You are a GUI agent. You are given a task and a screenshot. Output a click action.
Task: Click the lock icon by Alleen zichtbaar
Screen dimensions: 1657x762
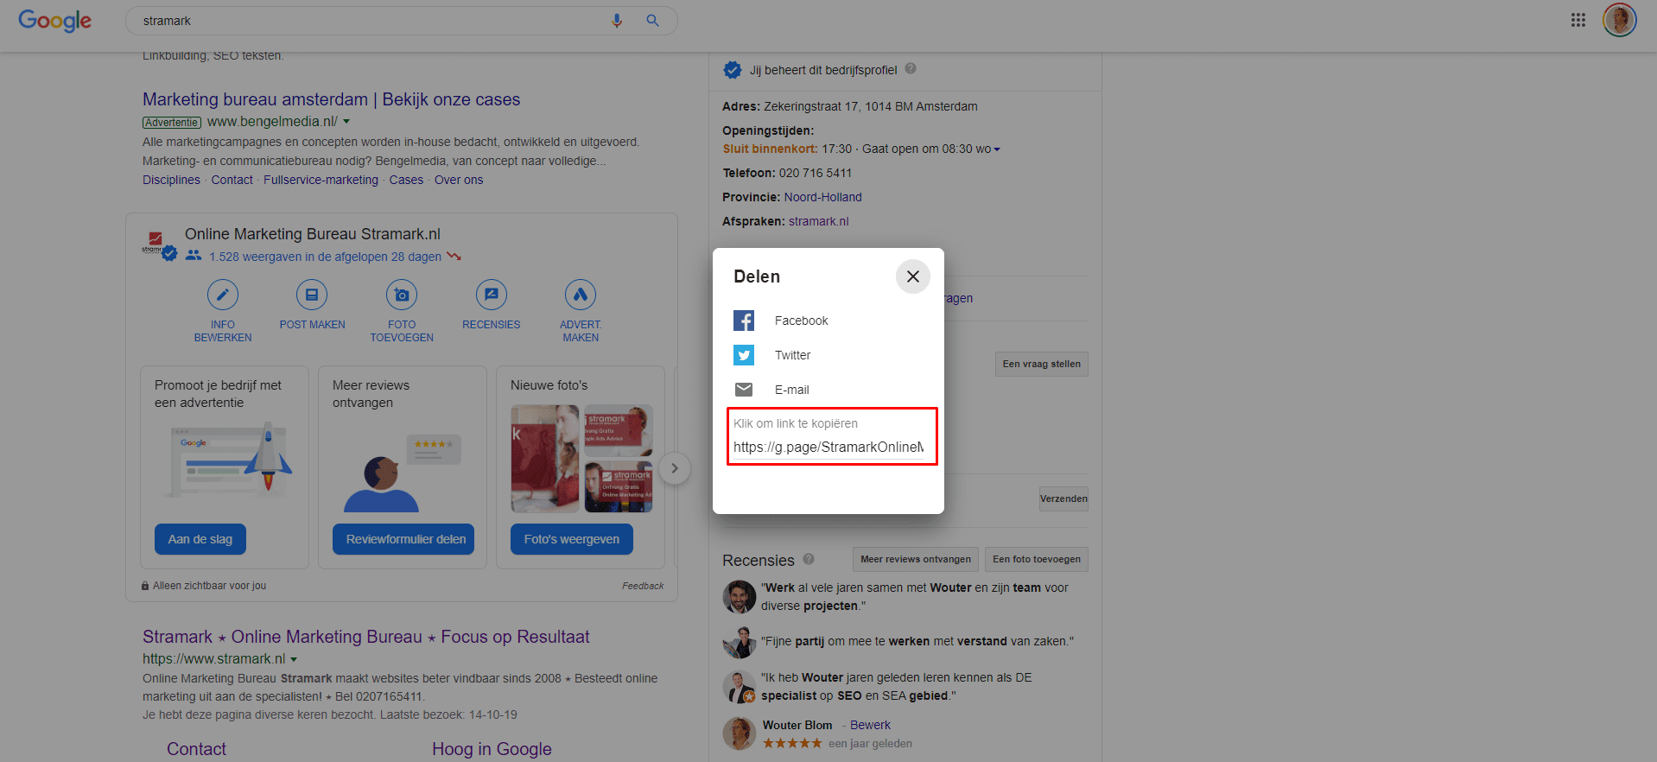[x=145, y=586]
